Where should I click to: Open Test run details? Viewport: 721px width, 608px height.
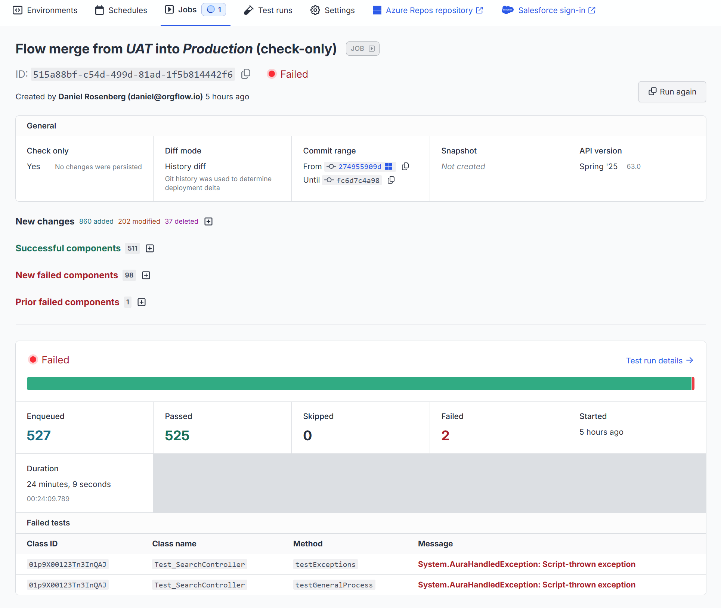click(660, 360)
